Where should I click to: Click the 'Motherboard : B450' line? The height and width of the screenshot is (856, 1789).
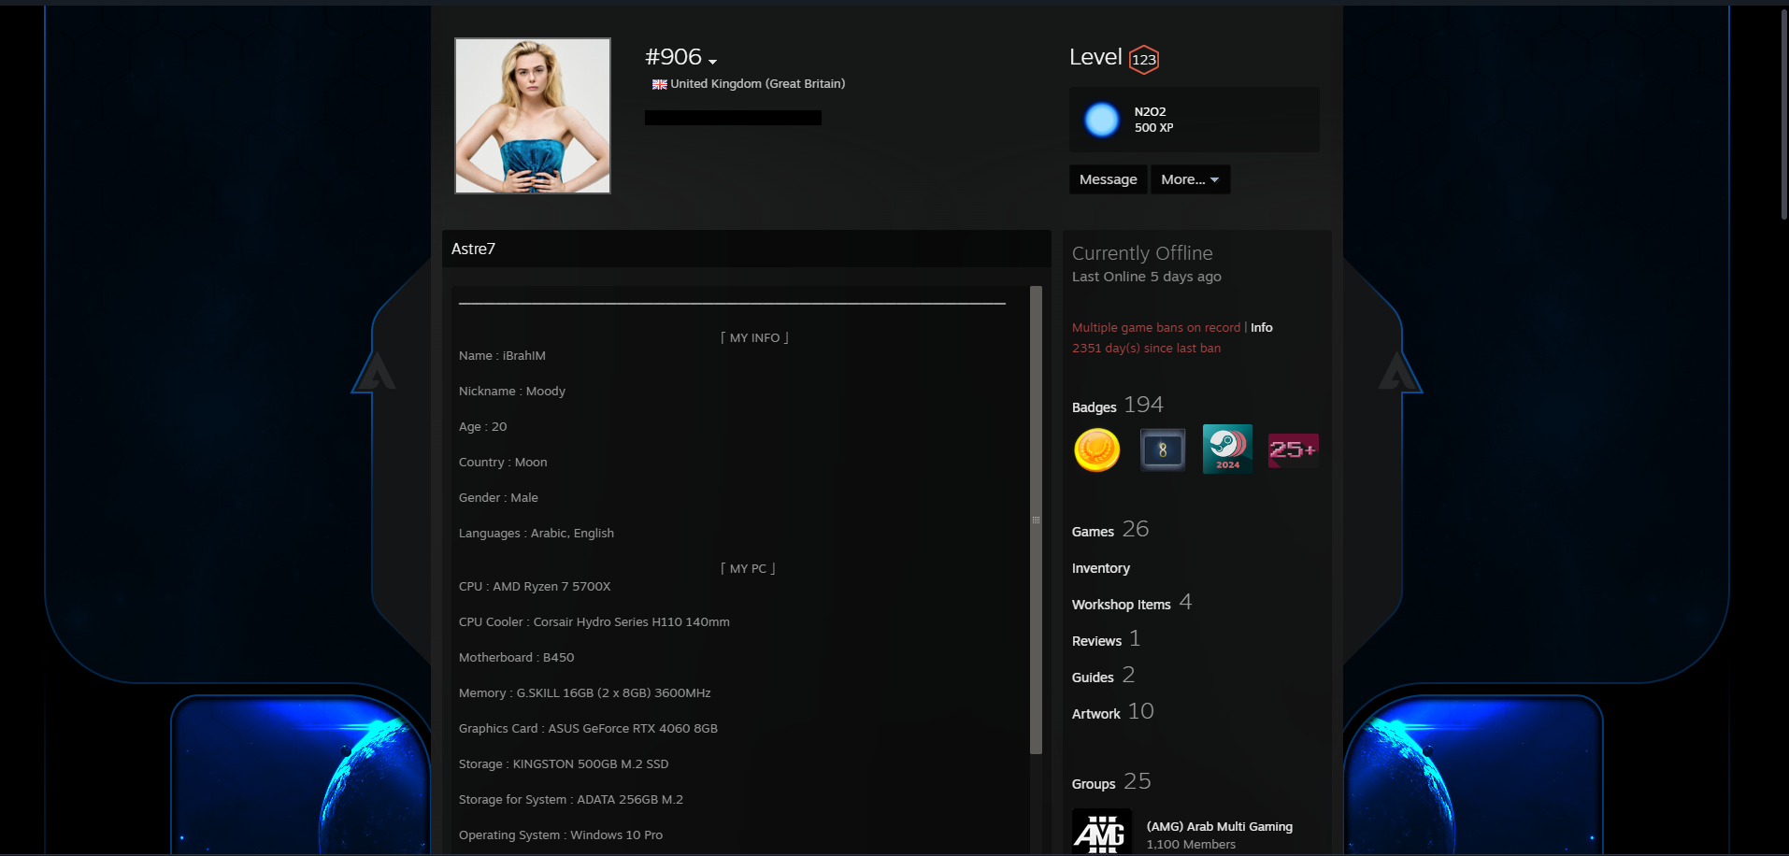(516, 658)
